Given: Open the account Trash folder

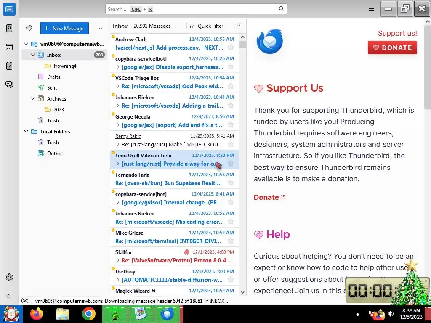Looking at the screenshot, I should coord(64,120).
